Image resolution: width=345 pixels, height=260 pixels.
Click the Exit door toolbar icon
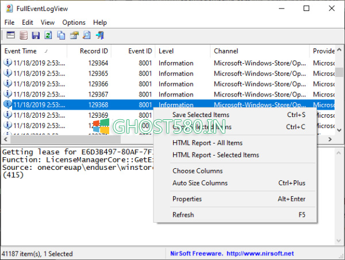pyautogui.click(x=100, y=35)
